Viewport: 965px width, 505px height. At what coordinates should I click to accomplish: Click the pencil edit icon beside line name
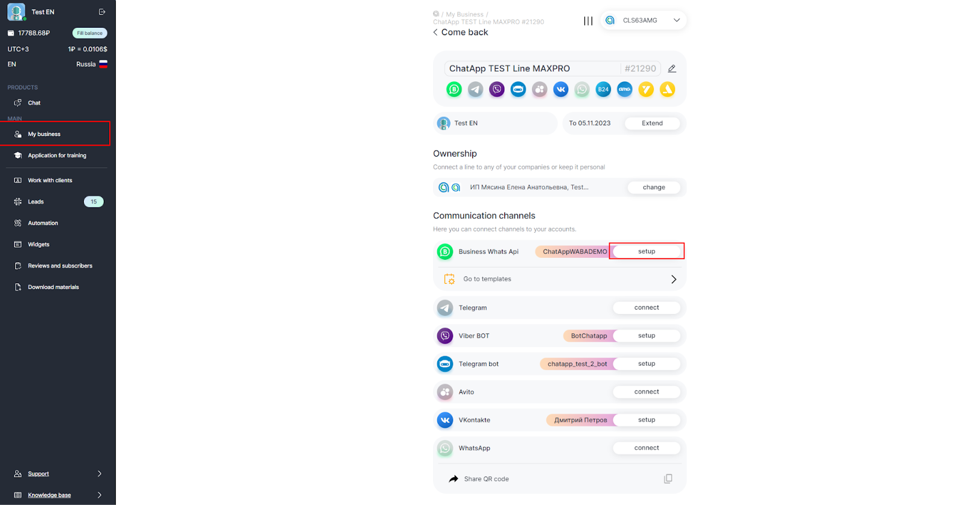672,69
